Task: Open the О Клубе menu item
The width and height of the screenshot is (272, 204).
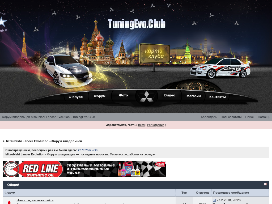Action: 76,97
